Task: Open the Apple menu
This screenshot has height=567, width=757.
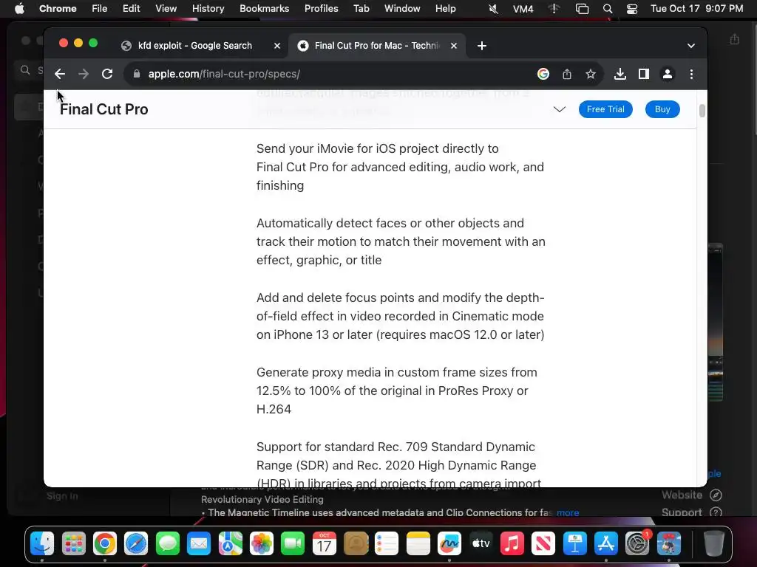Action: click(x=19, y=9)
